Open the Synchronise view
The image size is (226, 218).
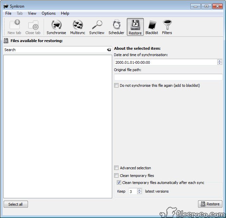coord(56,27)
